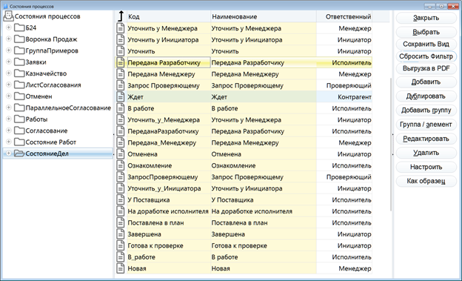This screenshot has height=281, width=462.
Task: Sort by the Наименование column header
Action: [264, 16]
